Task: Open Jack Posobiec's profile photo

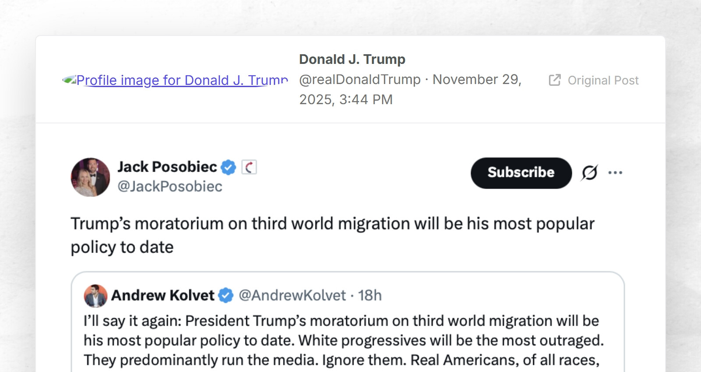Action: (90, 177)
